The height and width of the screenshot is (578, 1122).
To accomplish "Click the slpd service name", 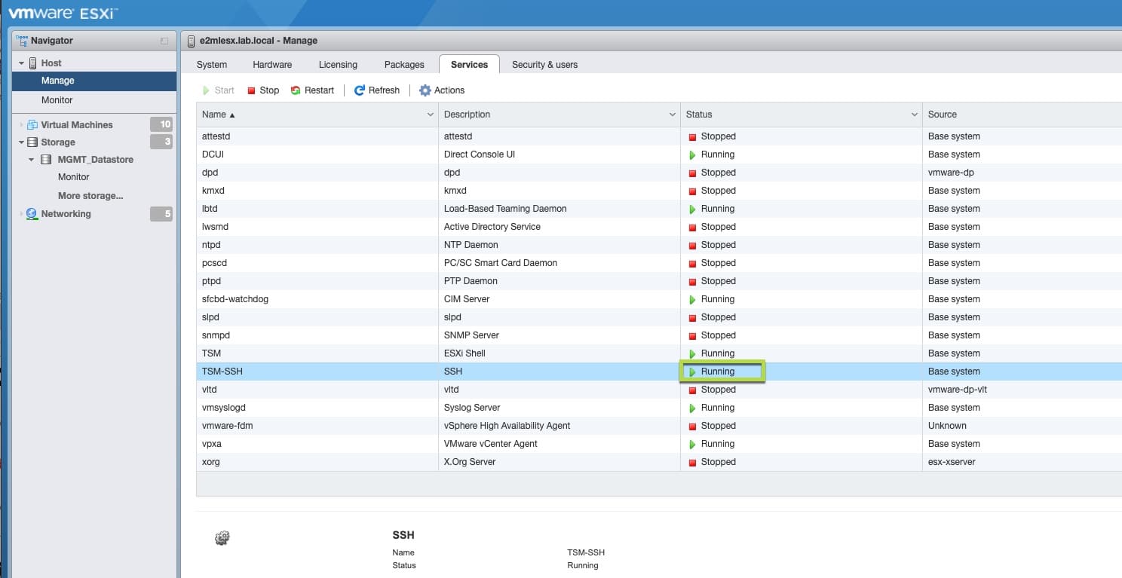I will click(211, 317).
